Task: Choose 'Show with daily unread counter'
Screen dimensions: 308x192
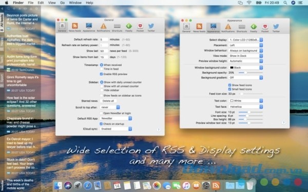Action: pyautogui.click(x=102, y=82)
